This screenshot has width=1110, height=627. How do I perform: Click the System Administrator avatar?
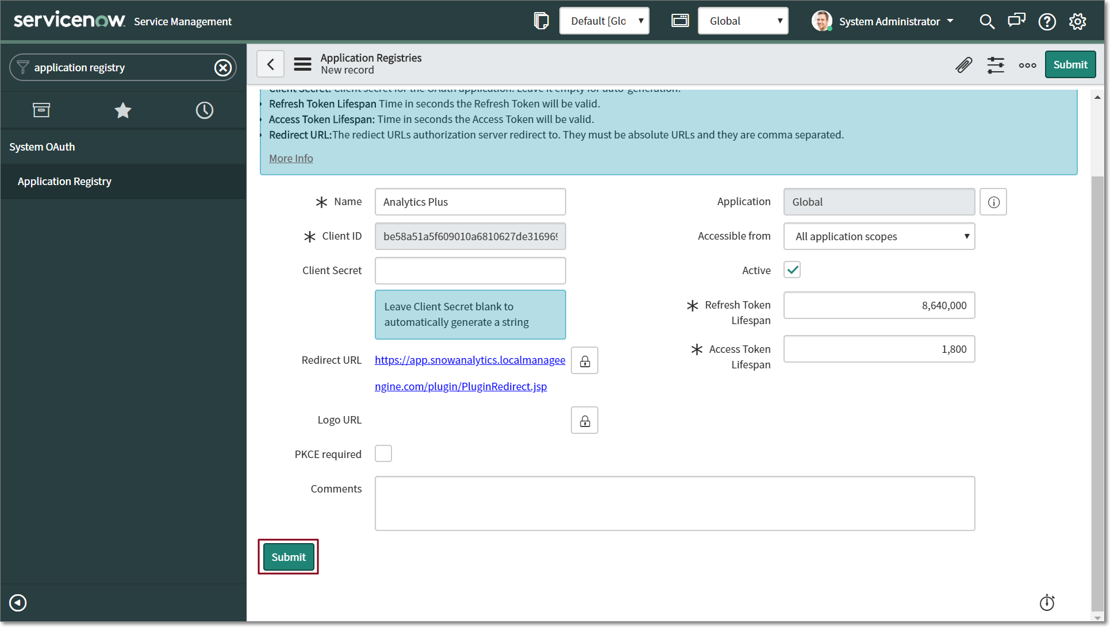pyautogui.click(x=821, y=21)
